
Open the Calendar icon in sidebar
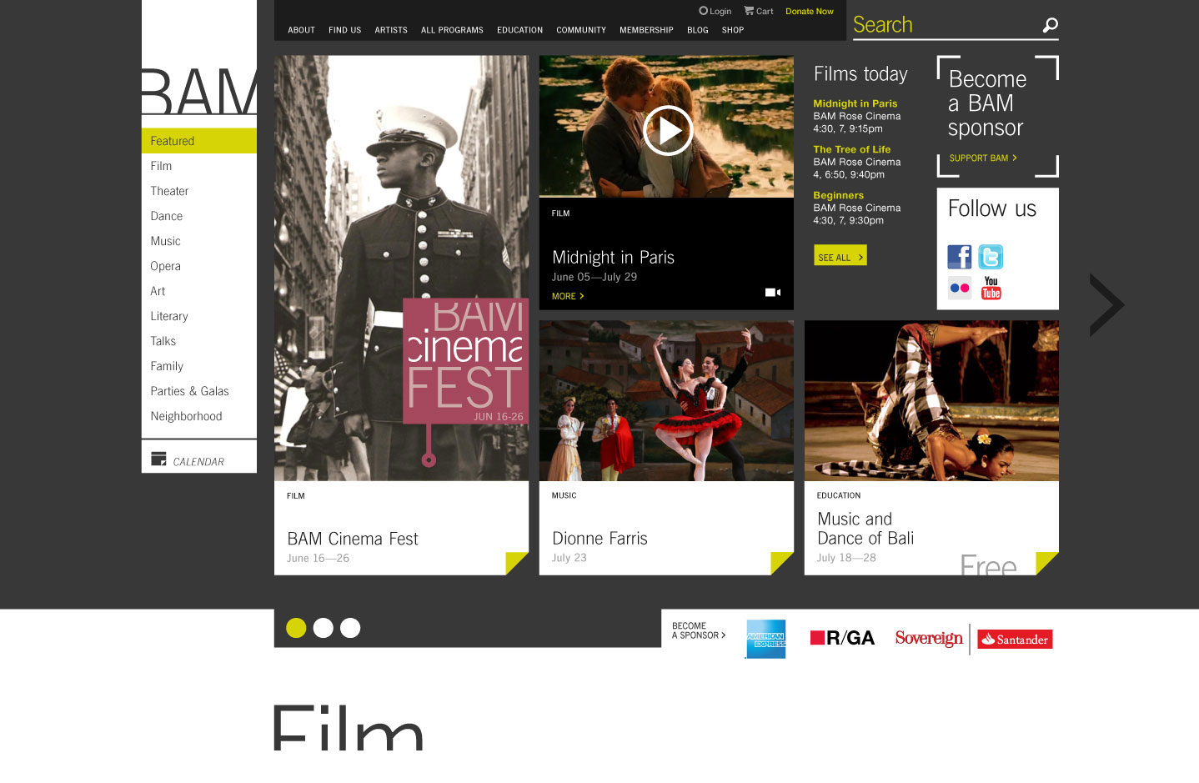click(158, 459)
